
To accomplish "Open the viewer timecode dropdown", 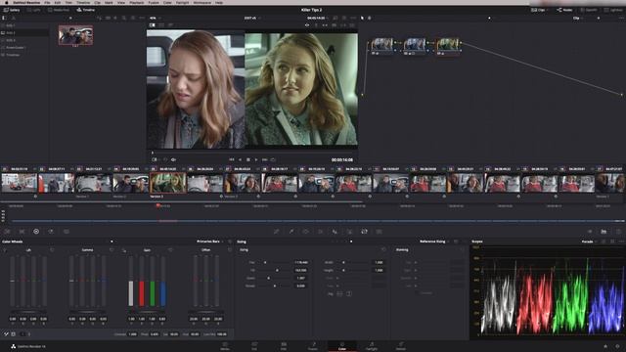I will pyautogui.click(x=317, y=18).
